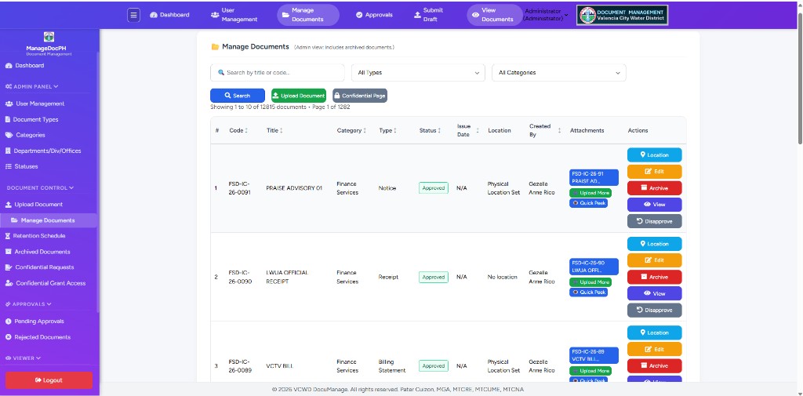803x396 pixels.
Task: Click the ManageDocPH logo in sidebar
Action: pyautogui.click(x=49, y=37)
